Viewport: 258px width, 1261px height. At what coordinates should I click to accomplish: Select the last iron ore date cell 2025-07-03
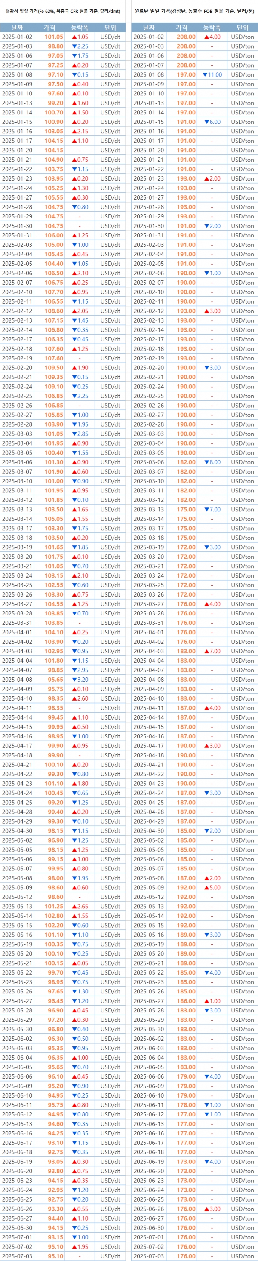[x=17, y=1256]
